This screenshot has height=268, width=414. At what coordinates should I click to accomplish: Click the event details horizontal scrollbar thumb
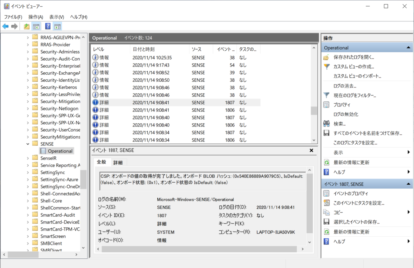point(198,249)
